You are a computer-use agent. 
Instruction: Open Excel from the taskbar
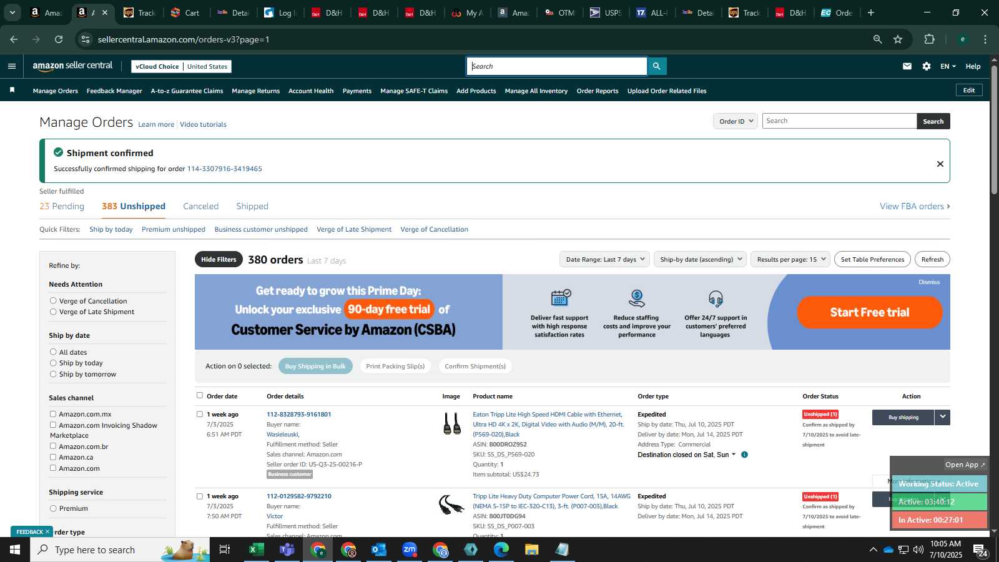[256, 550]
